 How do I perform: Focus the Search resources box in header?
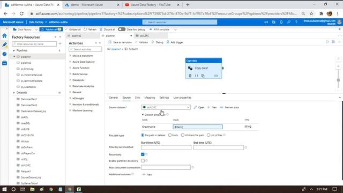click(180, 22)
